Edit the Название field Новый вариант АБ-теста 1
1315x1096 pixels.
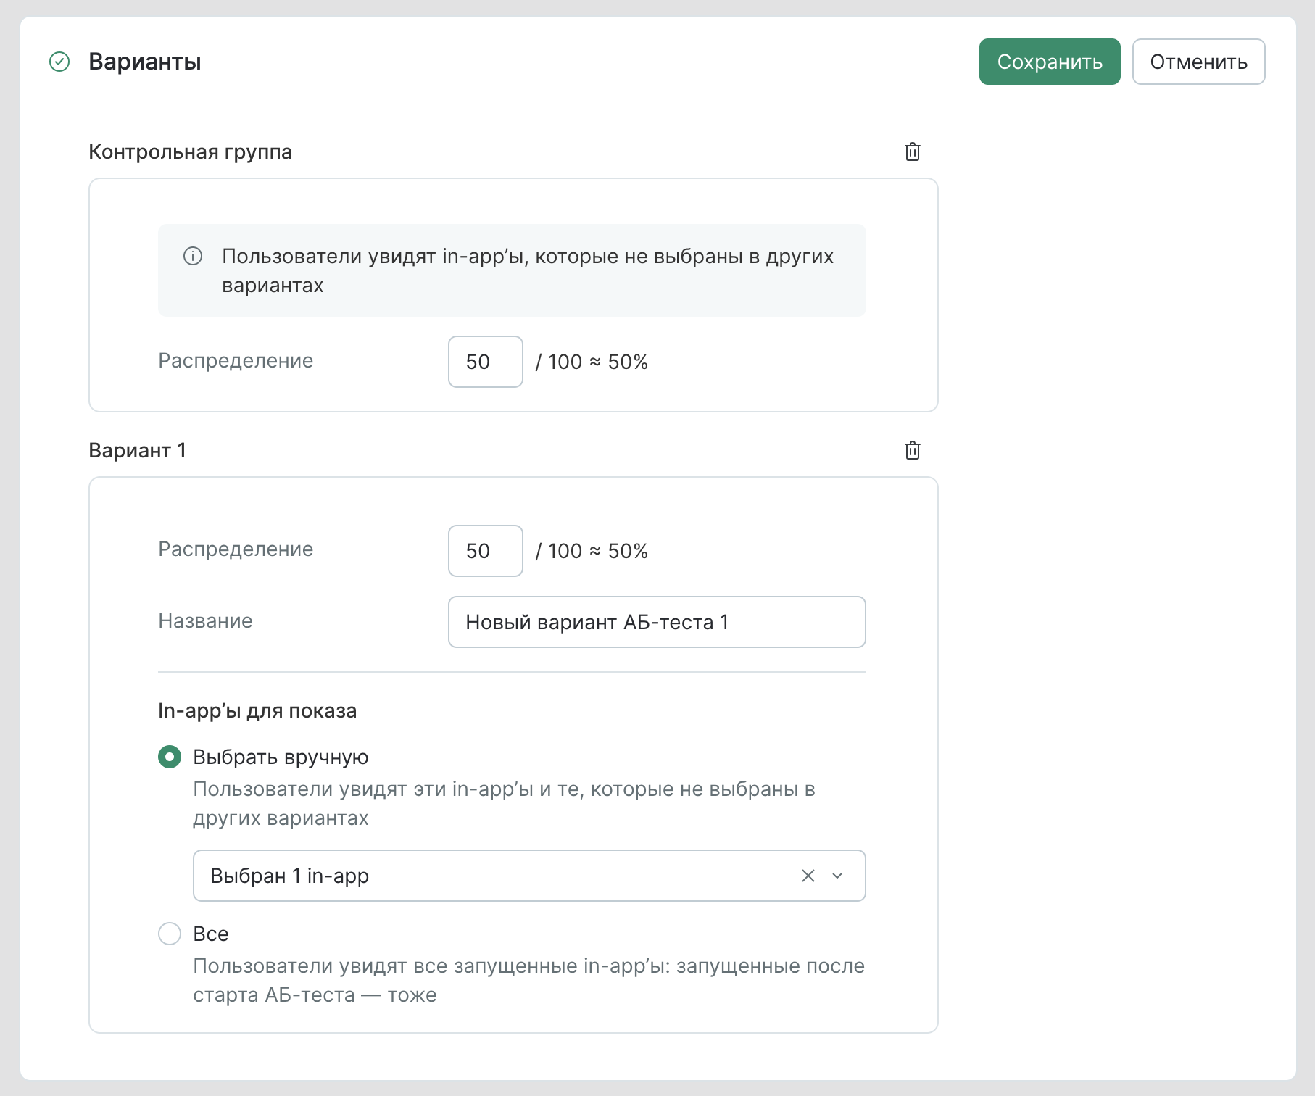[657, 622]
